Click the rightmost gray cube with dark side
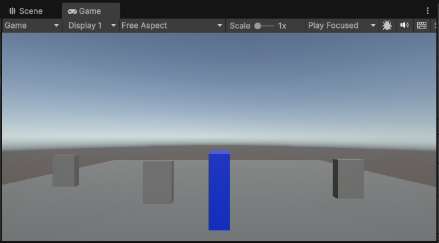This screenshot has height=243, width=439. click(348, 179)
